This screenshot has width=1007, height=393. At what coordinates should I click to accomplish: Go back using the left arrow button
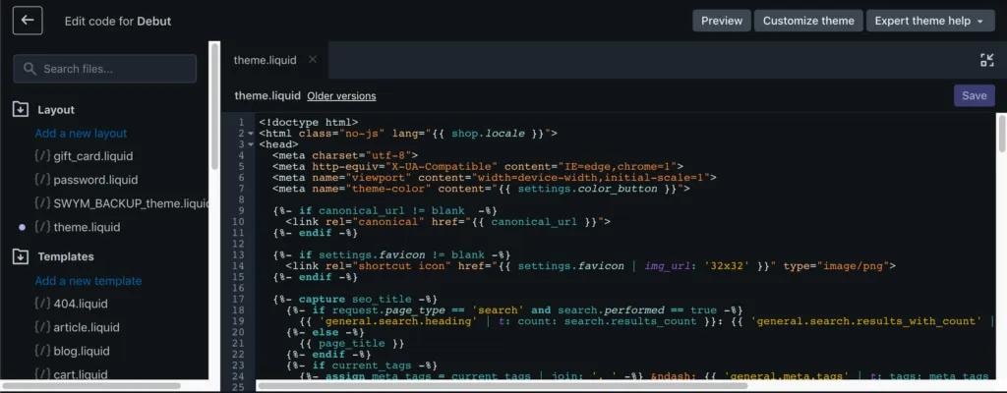pos(28,21)
